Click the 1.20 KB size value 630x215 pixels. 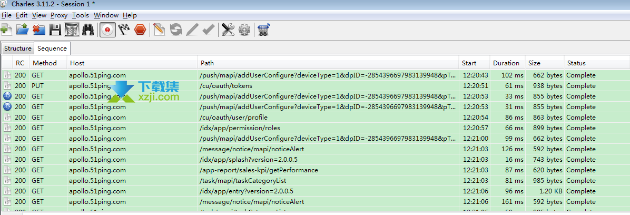click(550, 191)
